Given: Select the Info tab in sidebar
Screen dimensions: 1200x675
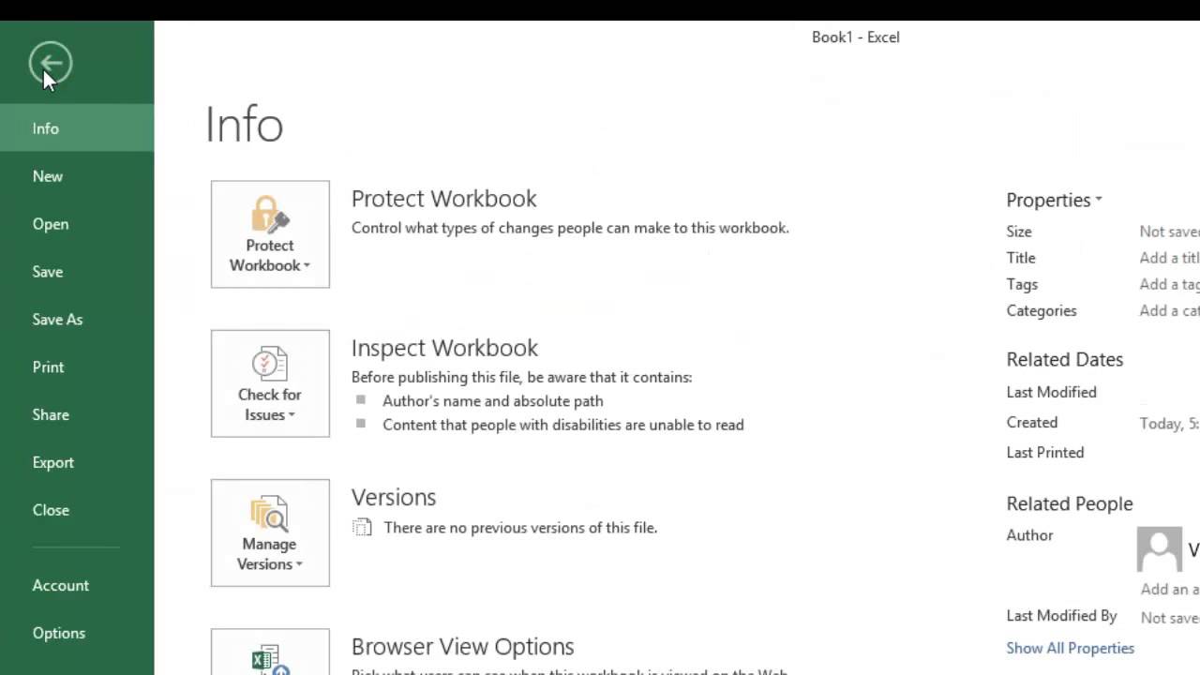Looking at the screenshot, I should coord(46,128).
